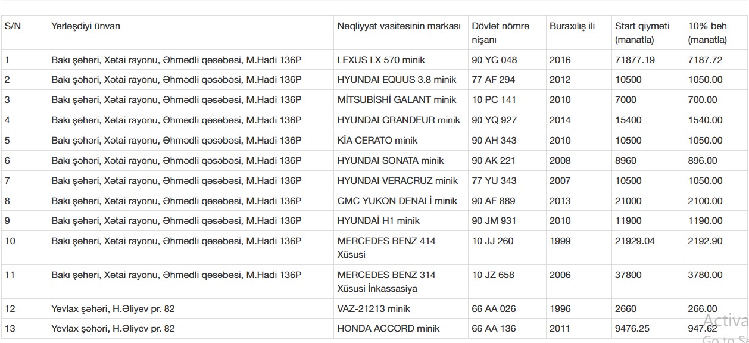Select the LEXUS LX 570 minik cell
The image size is (749, 343).
[x=381, y=60]
